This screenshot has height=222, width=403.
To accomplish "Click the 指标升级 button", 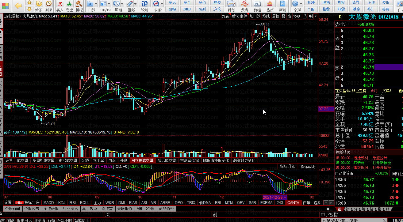I will pyautogui.click(x=288, y=166).
